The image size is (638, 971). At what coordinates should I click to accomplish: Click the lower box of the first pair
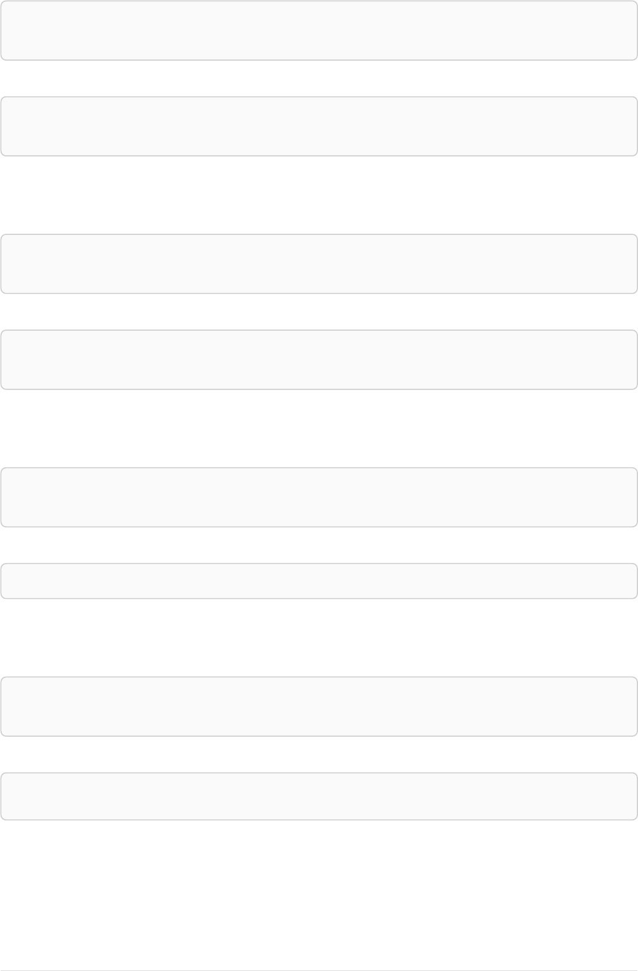[x=319, y=126]
